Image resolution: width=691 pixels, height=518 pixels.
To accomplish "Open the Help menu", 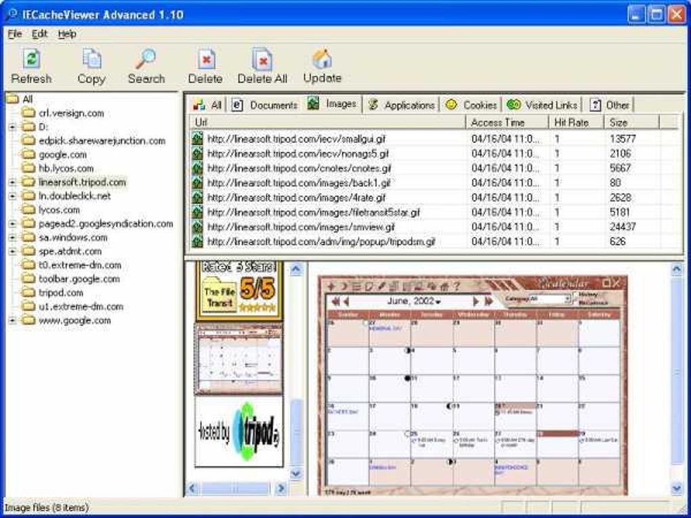I will click(67, 34).
